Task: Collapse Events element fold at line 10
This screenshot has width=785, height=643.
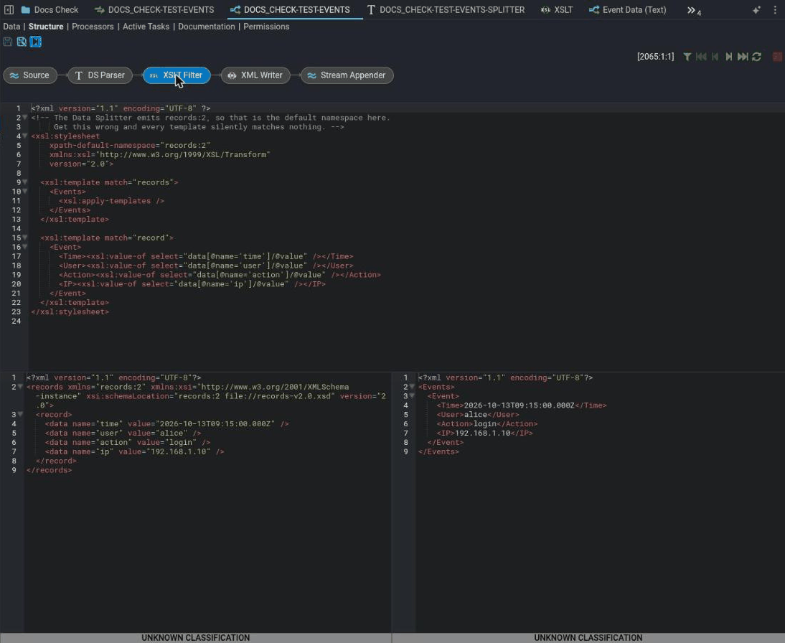Action: [24, 192]
